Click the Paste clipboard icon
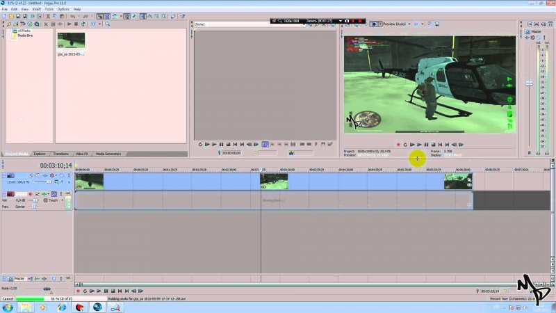 [x=62, y=16]
